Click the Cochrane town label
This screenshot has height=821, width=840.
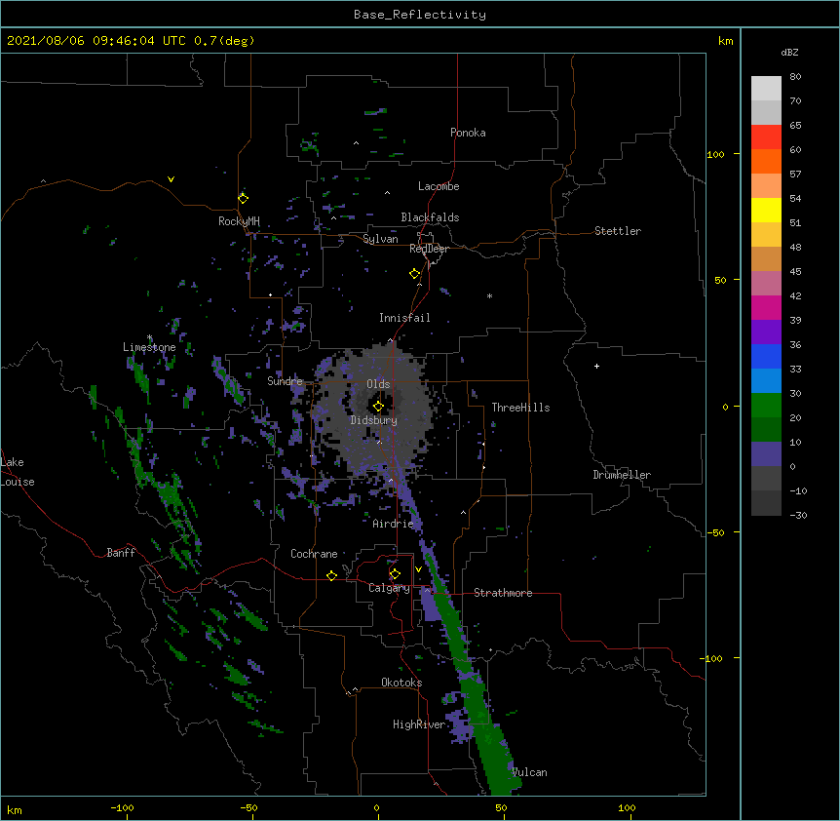tap(314, 554)
